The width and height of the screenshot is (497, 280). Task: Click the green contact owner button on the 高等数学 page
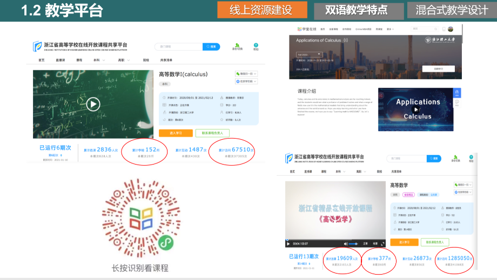pos(435,242)
